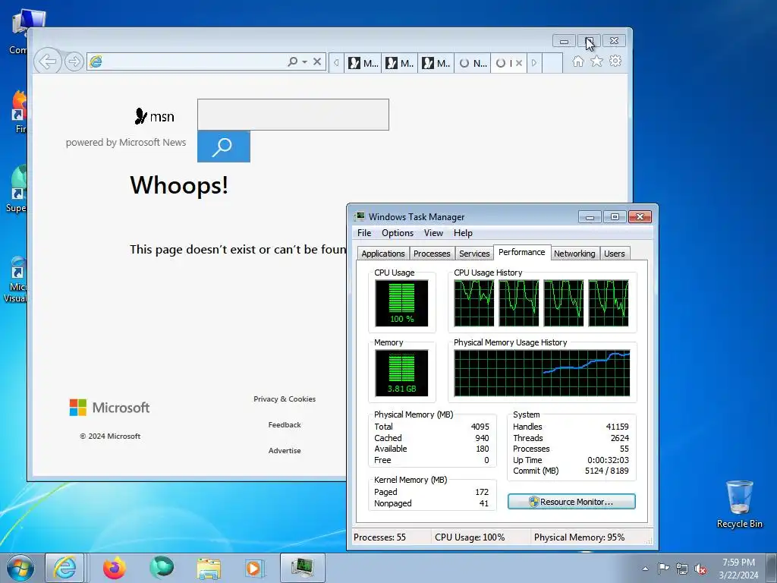
Task: Click the Handles value 41159
Action: [x=617, y=427]
